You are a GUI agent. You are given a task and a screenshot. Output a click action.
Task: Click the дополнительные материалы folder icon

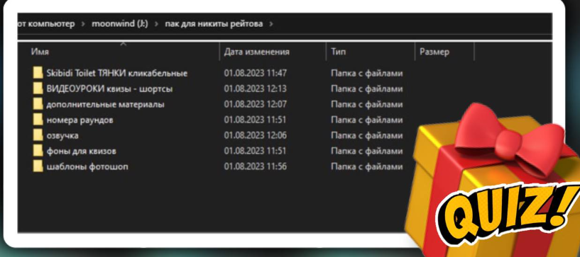(x=38, y=104)
